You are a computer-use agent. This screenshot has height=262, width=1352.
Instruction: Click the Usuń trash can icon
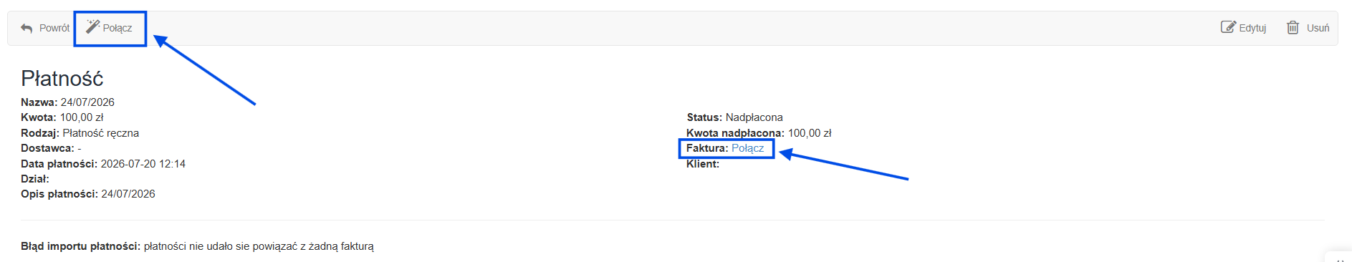[1293, 27]
